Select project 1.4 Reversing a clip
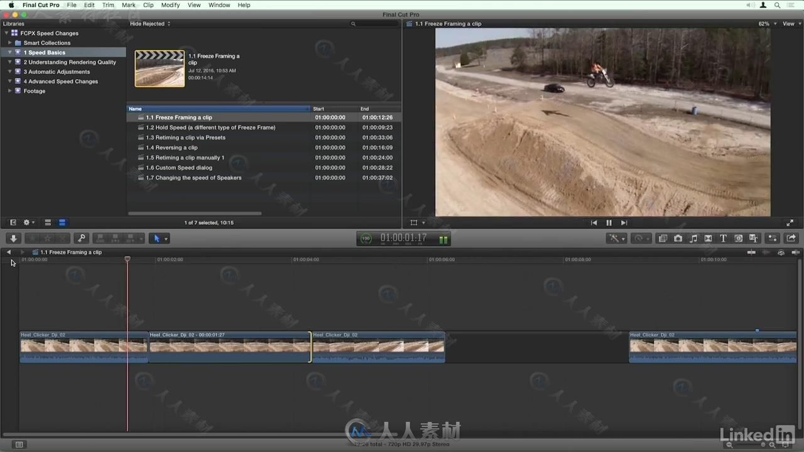 [264, 148]
